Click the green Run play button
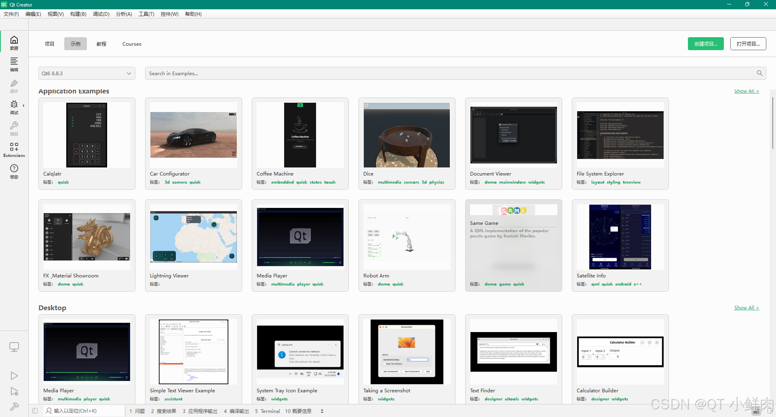 click(14, 376)
